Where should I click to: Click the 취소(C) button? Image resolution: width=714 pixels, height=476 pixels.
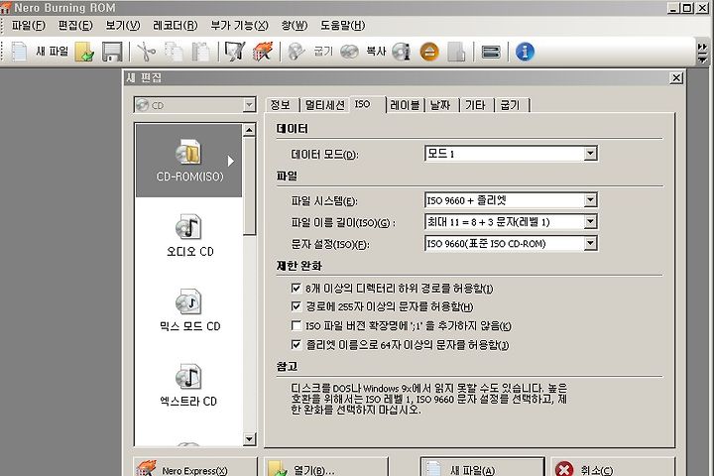(x=613, y=467)
